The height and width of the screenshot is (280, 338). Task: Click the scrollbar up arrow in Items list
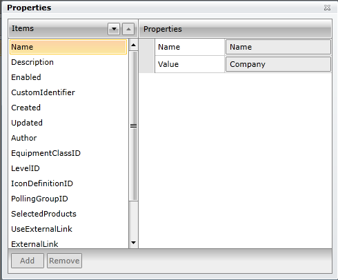click(x=133, y=45)
